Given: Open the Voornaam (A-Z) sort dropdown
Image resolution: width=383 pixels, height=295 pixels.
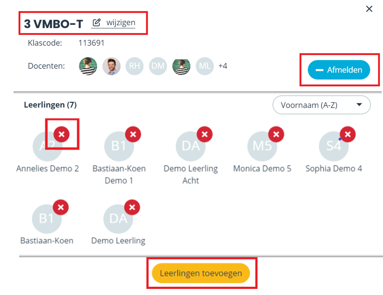Looking at the screenshot, I should (322, 105).
